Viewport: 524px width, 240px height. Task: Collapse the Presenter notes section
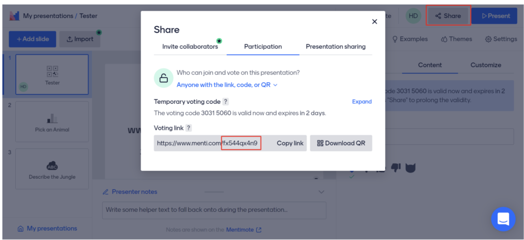pyautogui.click(x=321, y=192)
